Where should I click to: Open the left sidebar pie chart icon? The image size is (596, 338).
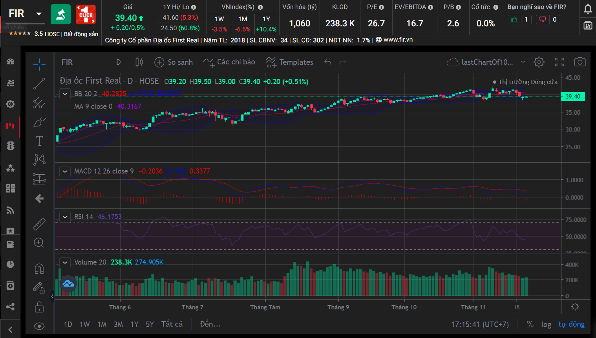point(11,264)
